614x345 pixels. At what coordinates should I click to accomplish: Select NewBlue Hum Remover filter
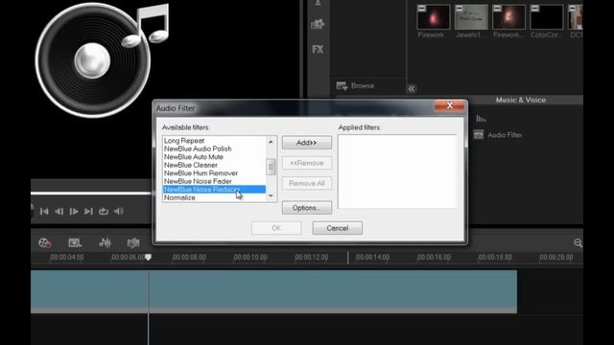click(x=201, y=172)
